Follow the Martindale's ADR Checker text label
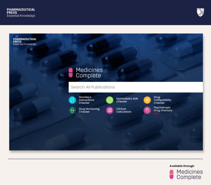This screenshot has width=211, height=185. pos(127,100)
